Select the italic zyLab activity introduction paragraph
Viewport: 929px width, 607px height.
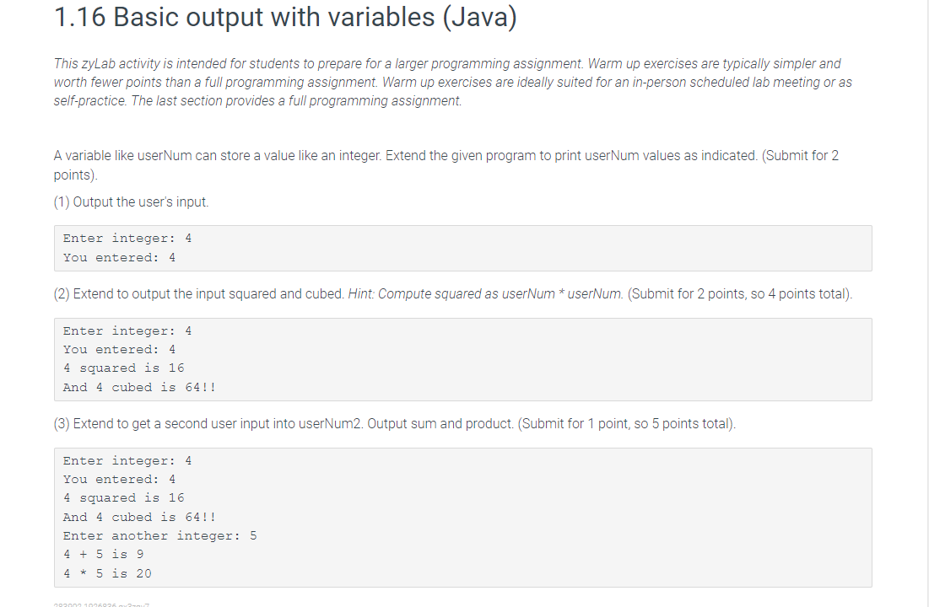click(x=452, y=83)
